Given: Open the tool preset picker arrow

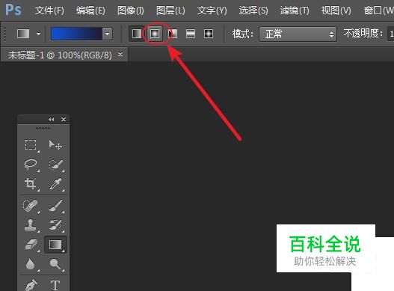Looking at the screenshot, I should pyautogui.click(x=38, y=34).
